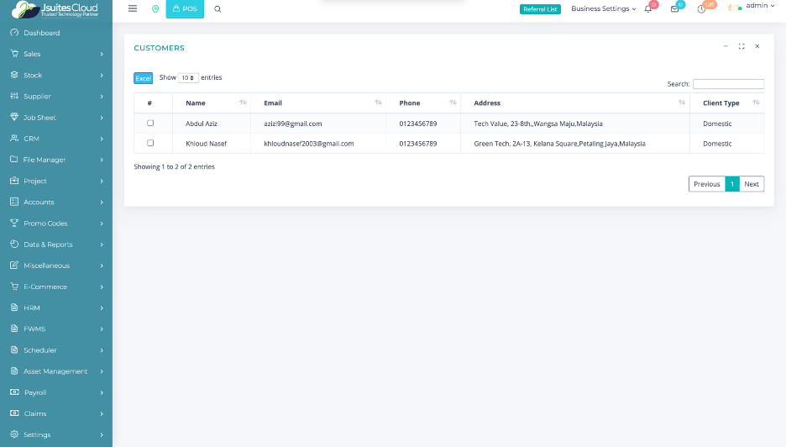The image size is (786, 447).
Task: Open the search magnifier in top bar
Action: [x=217, y=9]
